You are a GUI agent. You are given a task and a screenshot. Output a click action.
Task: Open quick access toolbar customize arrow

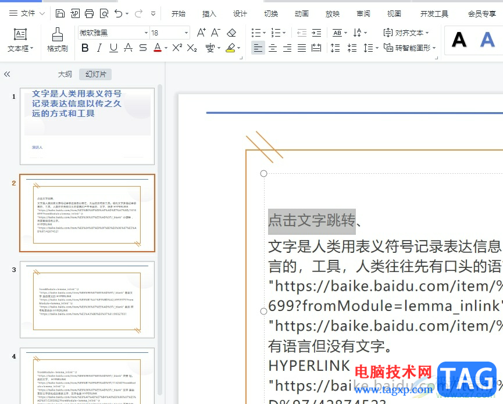(x=154, y=13)
